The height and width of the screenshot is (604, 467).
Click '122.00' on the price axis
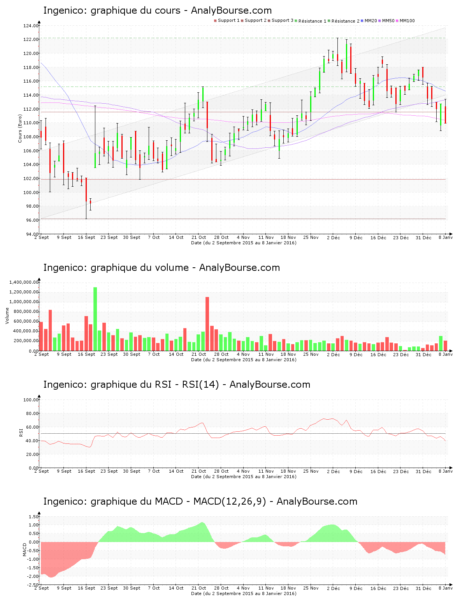click(31, 40)
